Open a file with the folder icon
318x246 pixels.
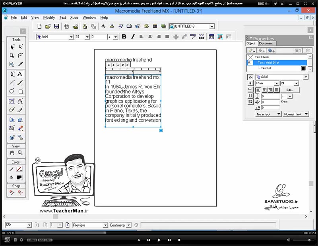coord(48,26)
